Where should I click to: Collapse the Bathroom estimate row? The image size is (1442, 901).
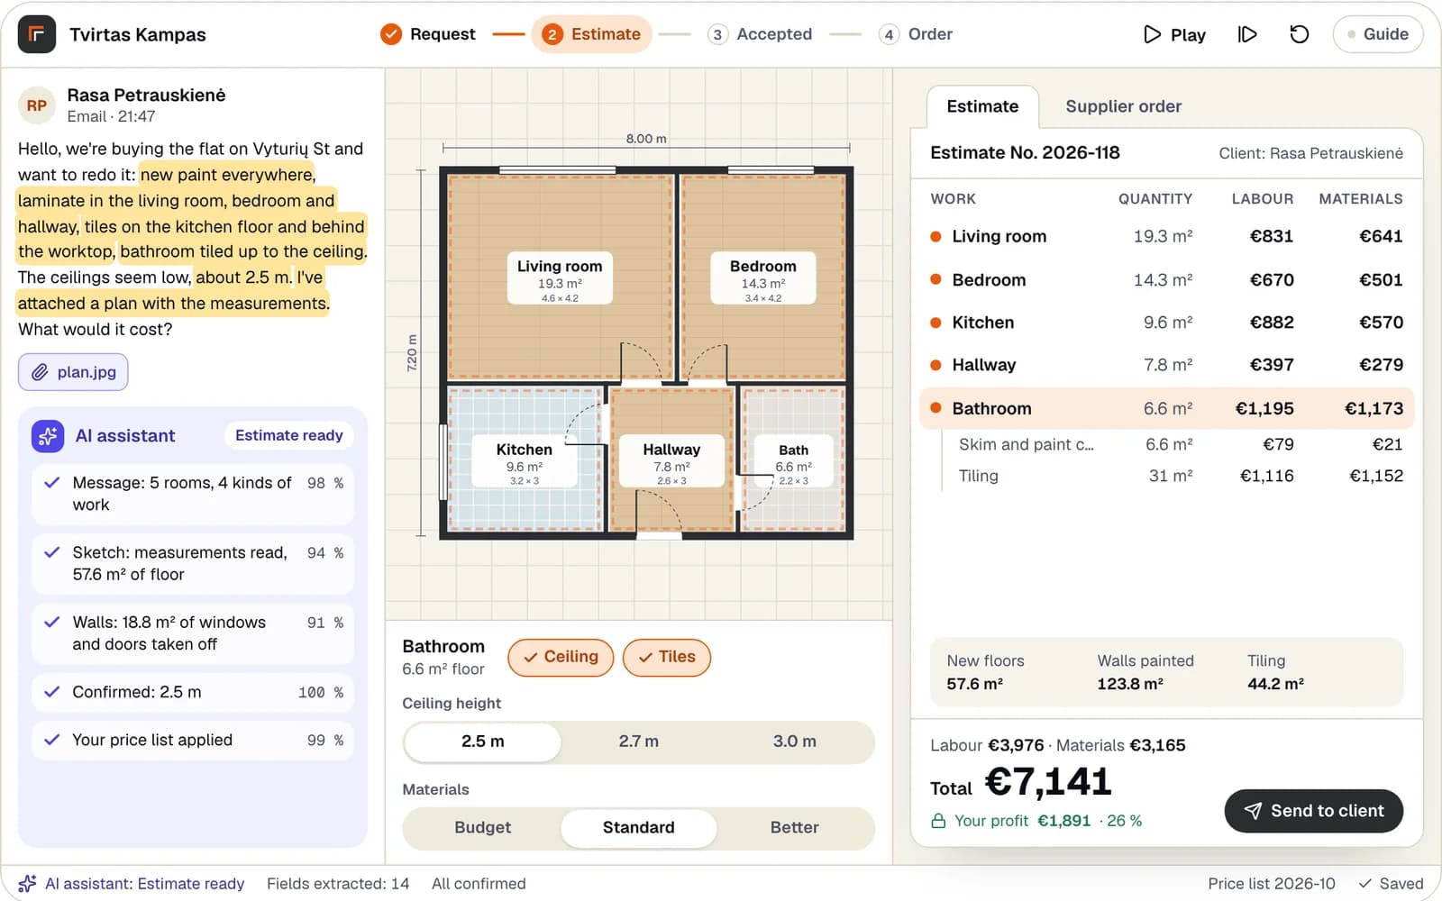[x=1166, y=408]
